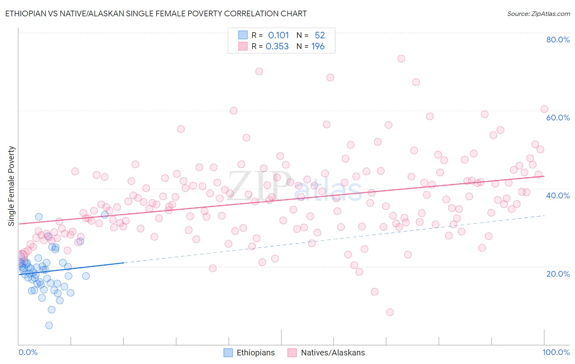Select the pink swatch beside R = 0.353
Screen dimensions: 575x364
point(243,47)
